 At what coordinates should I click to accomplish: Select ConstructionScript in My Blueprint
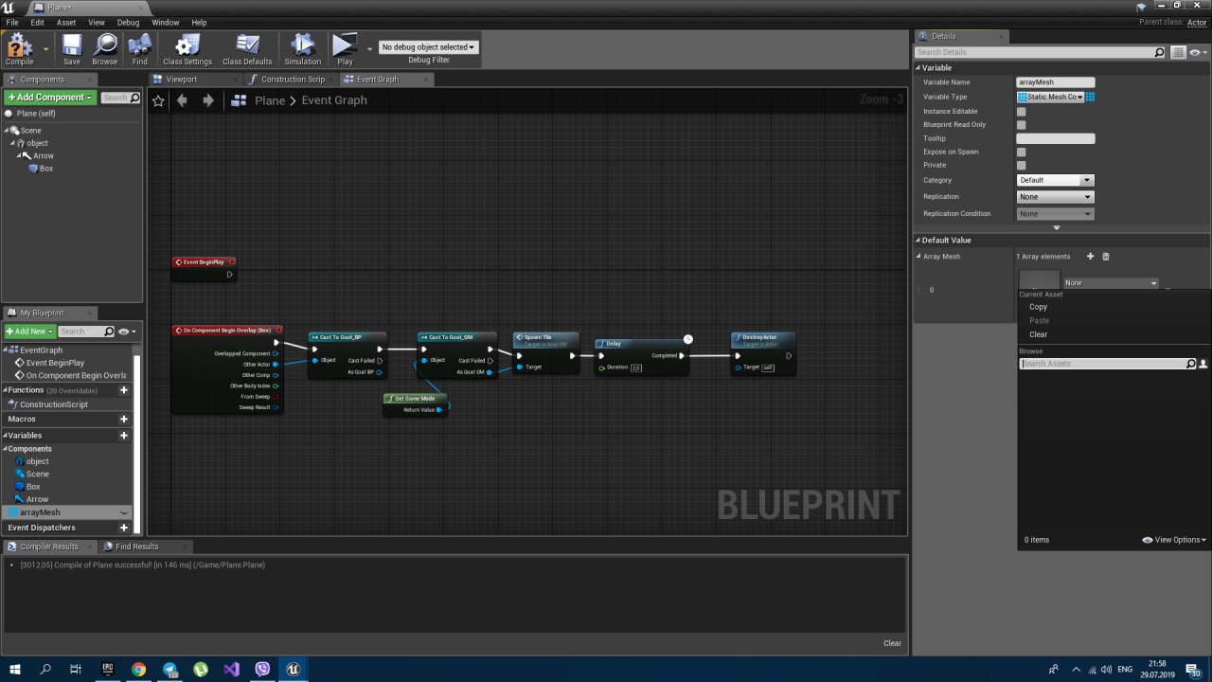coord(54,404)
